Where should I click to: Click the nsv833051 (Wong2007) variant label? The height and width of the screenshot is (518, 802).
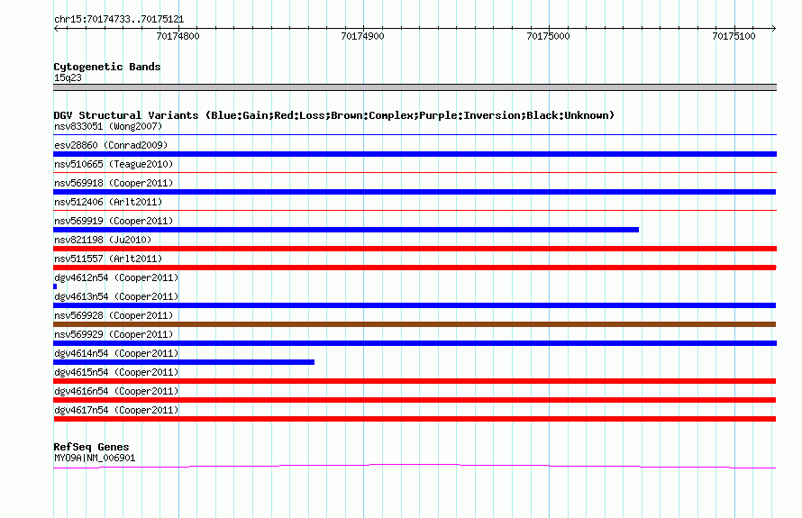click(108, 126)
